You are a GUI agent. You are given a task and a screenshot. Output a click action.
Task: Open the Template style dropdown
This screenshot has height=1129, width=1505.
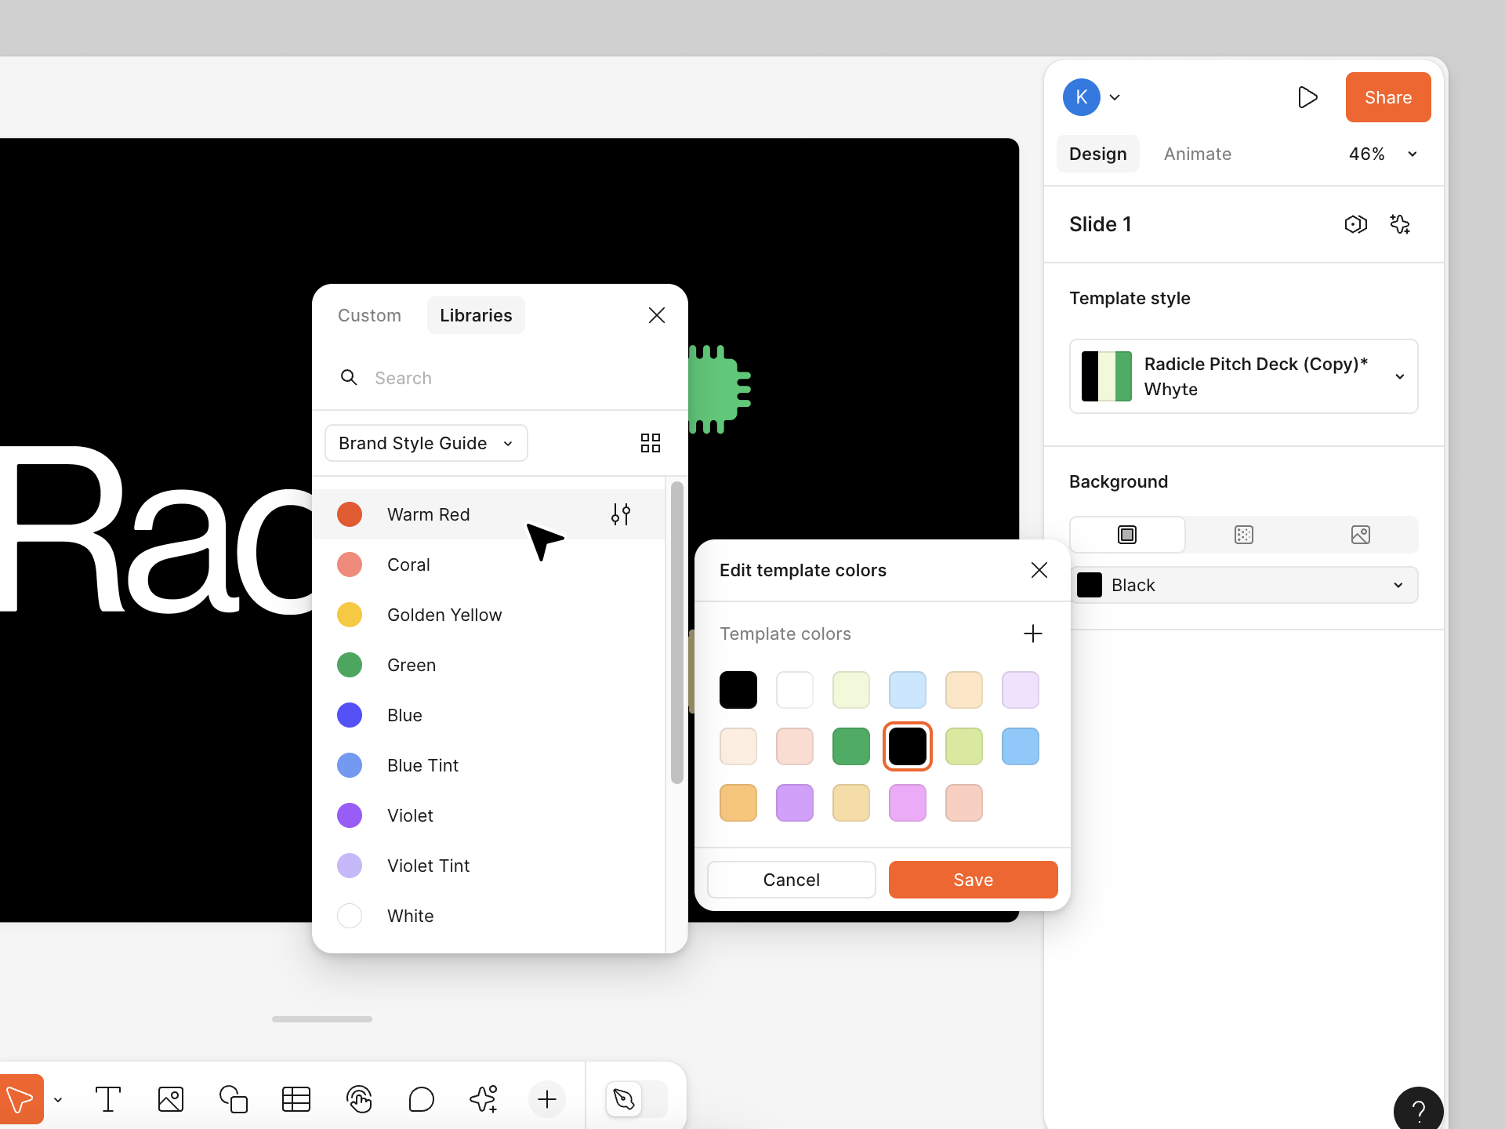pos(1244,376)
